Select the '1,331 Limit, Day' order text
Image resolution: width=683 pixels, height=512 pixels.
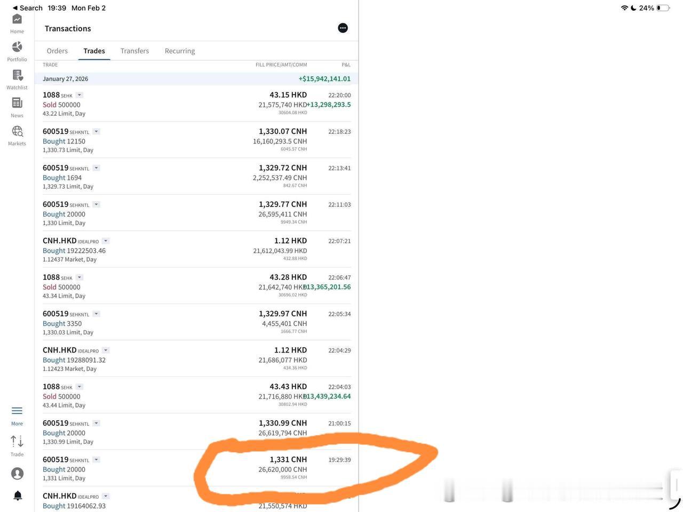(64, 478)
